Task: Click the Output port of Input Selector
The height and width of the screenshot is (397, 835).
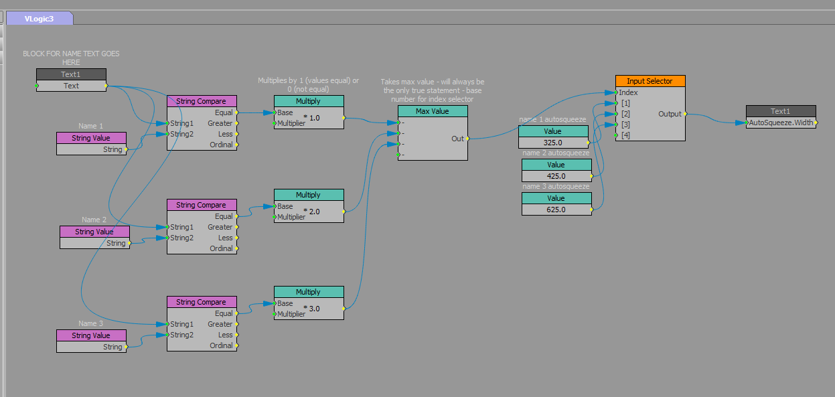Action: coord(685,114)
